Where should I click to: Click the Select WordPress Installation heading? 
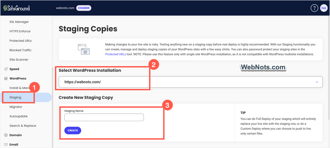[90, 70]
